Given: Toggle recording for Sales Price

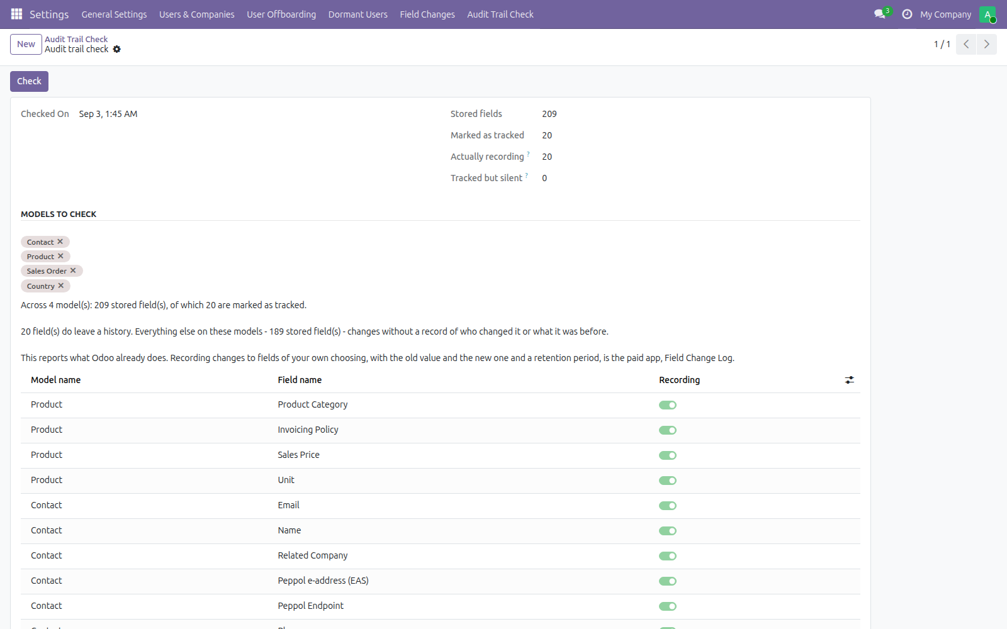Looking at the screenshot, I should tap(668, 455).
